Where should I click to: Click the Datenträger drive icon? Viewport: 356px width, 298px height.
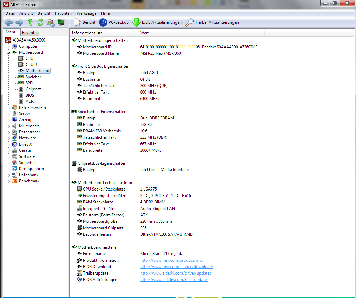tap(15, 132)
